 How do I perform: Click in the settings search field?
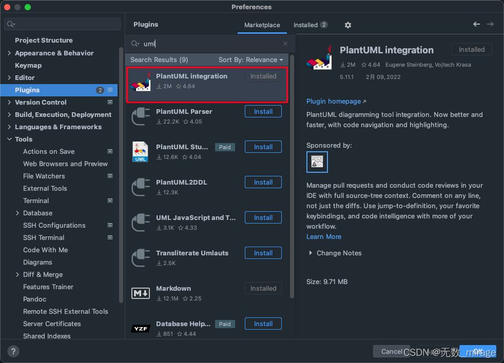pyautogui.click(x=62, y=24)
